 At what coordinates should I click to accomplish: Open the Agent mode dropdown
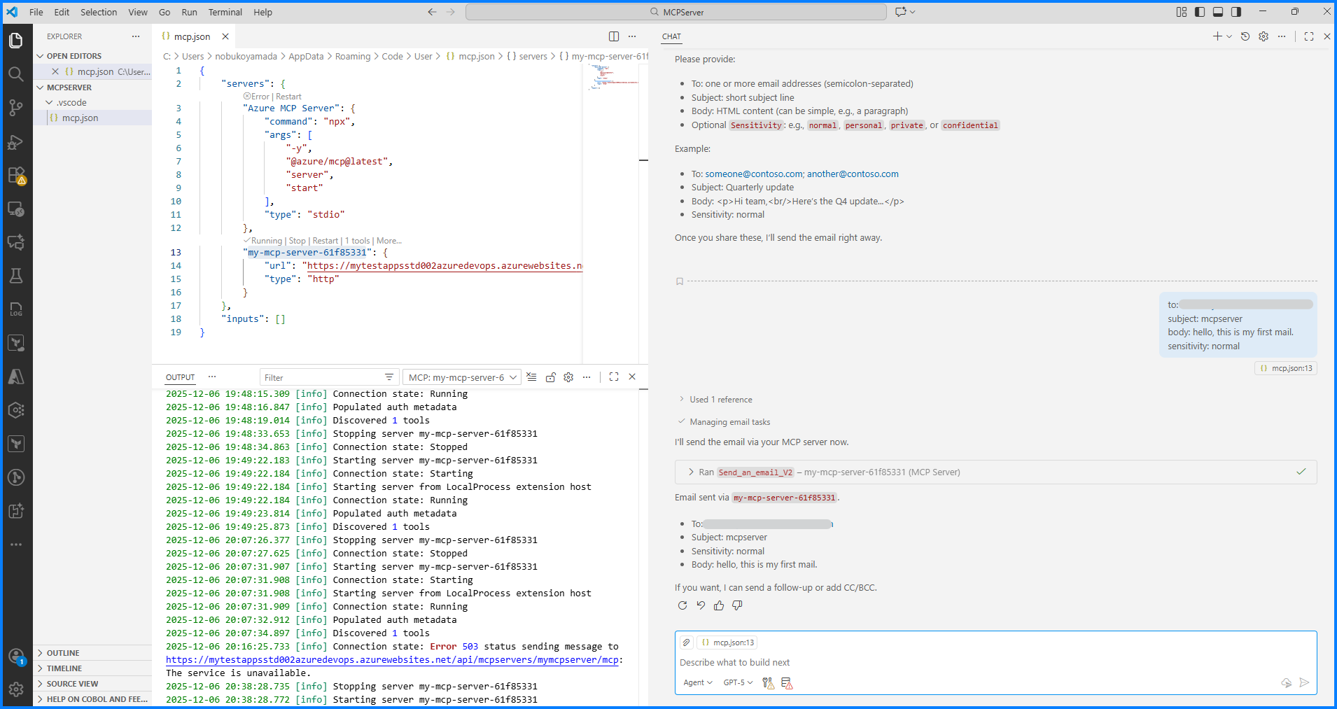click(698, 682)
